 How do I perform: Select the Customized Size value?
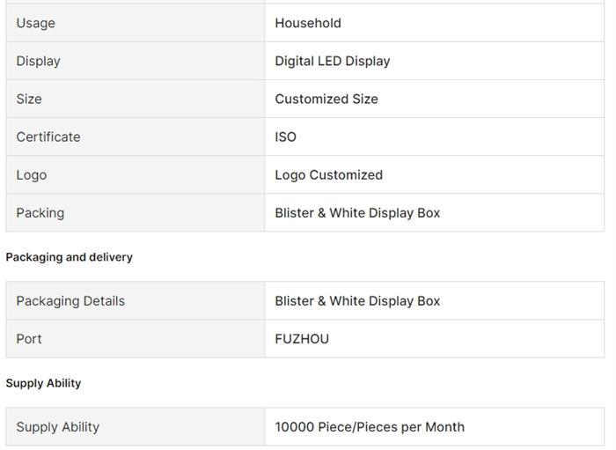tap(326, 99)
